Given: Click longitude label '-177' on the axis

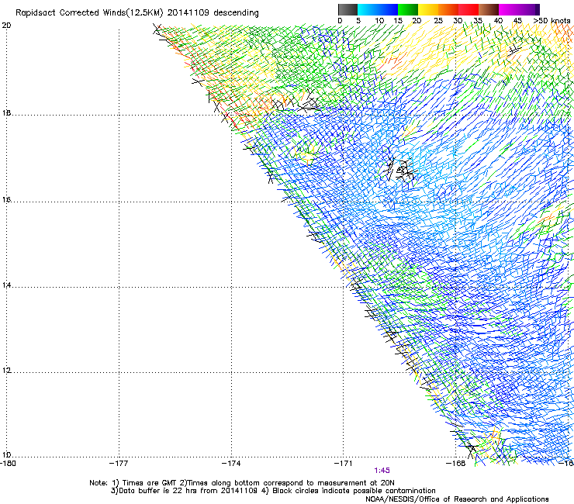Looking at the screenshot, I should (x=119, y=464).
